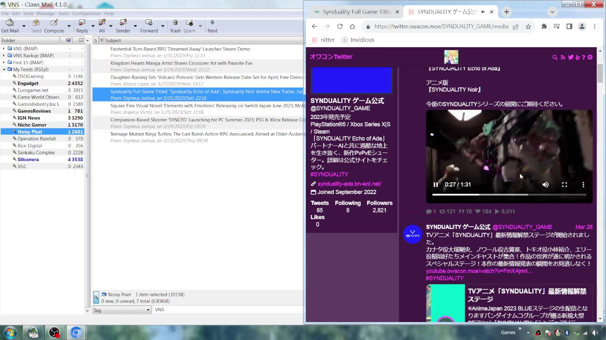Open the Forward dropdown arrow
606x340 pixels.
click(162, 26)
